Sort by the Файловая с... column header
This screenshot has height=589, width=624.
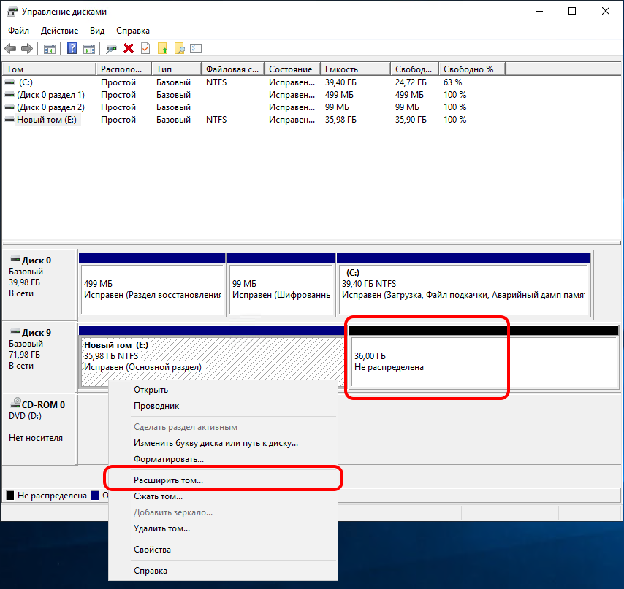pyautogui.click(x=233, y=69)
